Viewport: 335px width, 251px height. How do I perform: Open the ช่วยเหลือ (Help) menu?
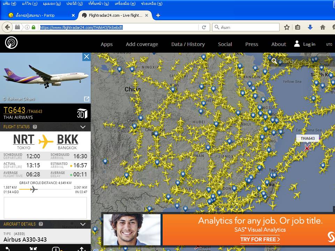pyautogui.click(x=152, y=3)
